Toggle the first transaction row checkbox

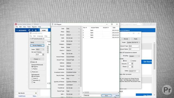pos(48,47)
